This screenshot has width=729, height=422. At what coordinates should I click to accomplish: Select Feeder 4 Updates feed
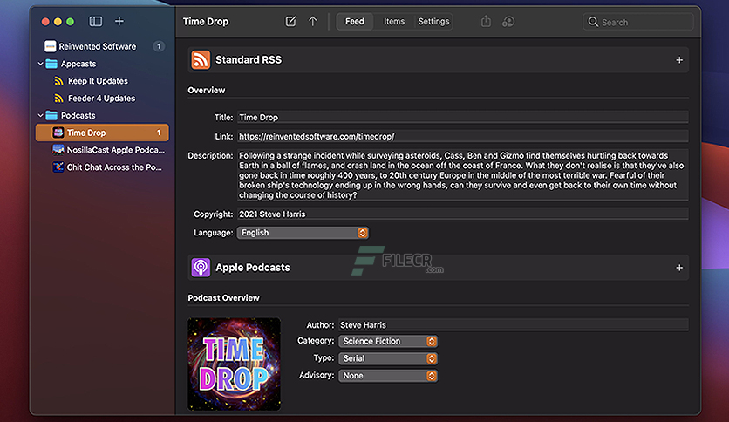[x=102, y=98]
